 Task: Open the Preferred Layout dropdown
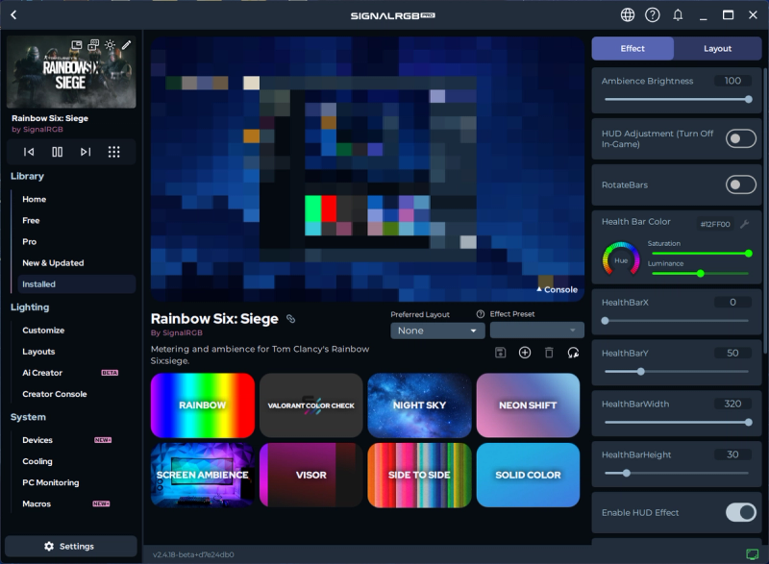(x=437, y=331)
